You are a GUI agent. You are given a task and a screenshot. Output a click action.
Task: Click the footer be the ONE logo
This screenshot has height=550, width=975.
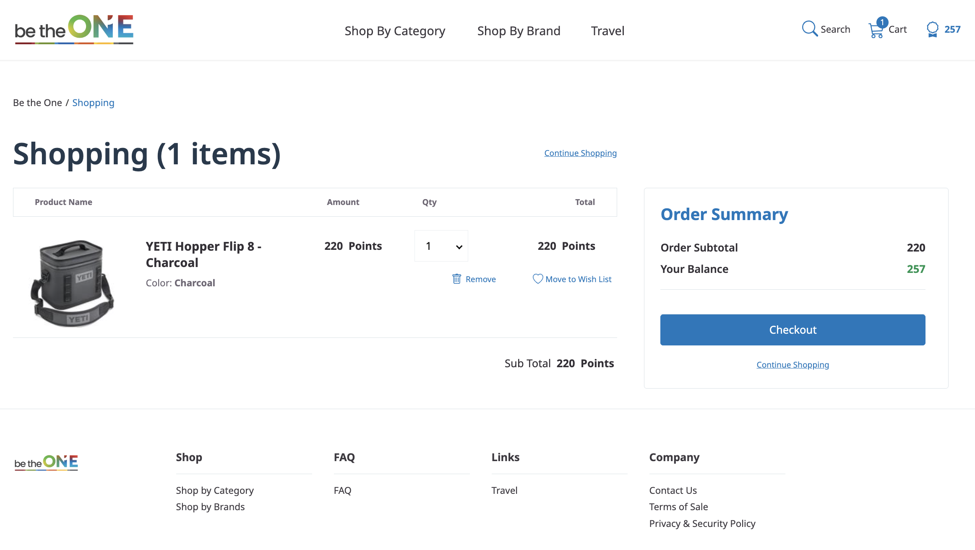pyautogui.click(x=46, y=462)
